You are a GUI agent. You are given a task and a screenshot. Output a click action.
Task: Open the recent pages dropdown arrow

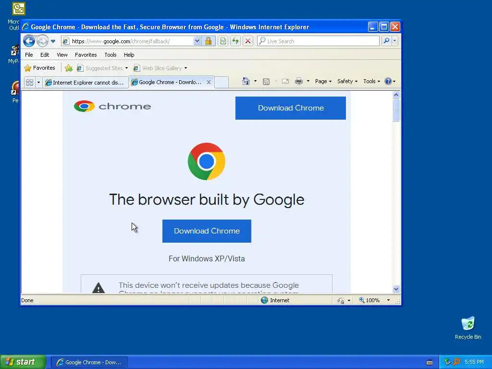coord(53,41)
